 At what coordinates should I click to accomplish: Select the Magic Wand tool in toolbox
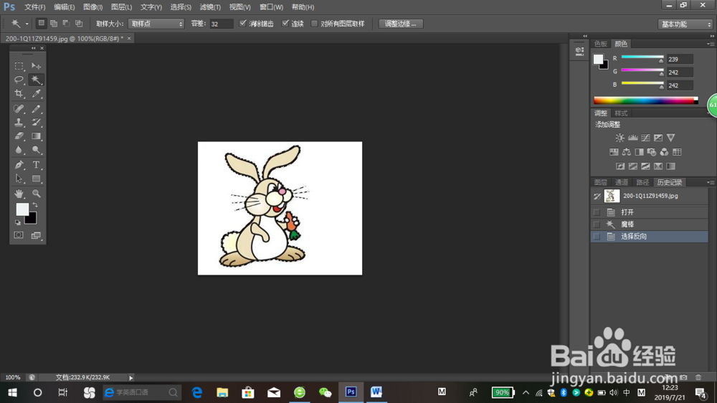point(36,80)
